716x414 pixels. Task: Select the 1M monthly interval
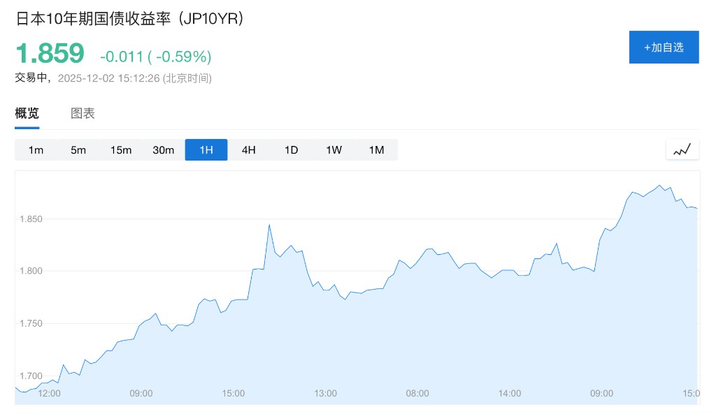click(377, 150)
